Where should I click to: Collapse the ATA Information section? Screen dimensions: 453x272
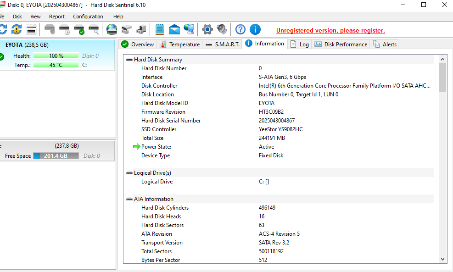pos(130,199)
